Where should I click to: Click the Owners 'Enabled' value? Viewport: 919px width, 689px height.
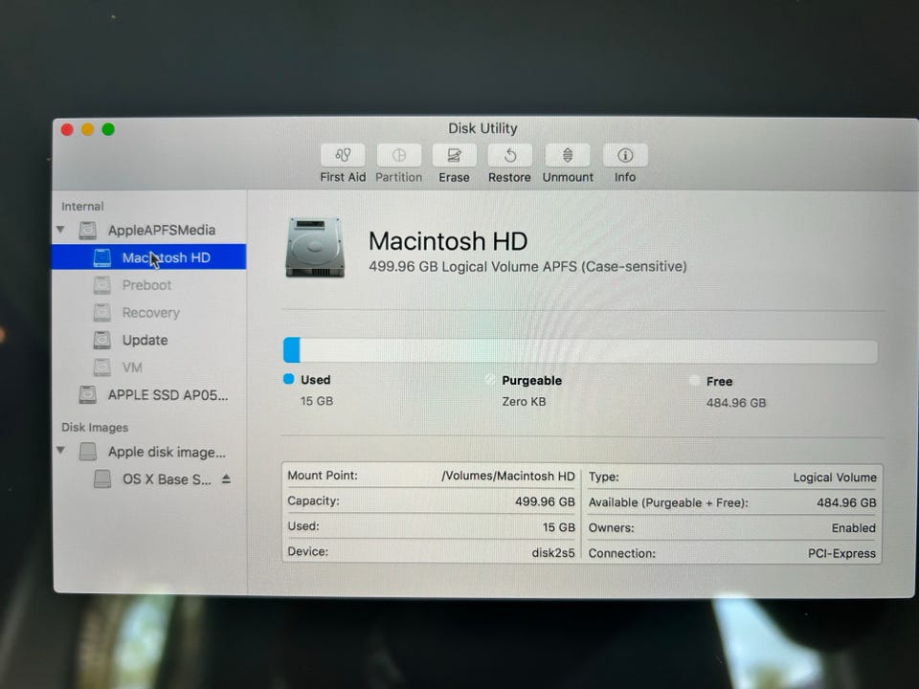tap(853, 528)
